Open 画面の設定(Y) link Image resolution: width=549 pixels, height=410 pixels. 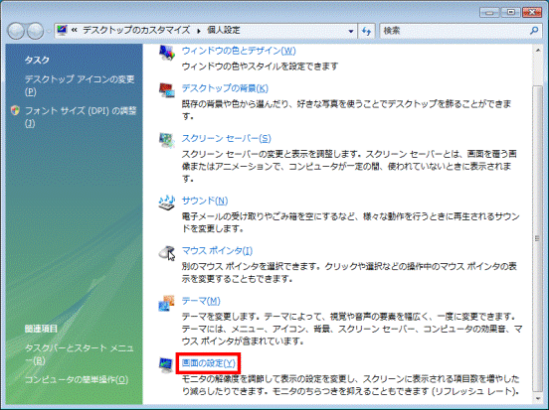(209, 363)
